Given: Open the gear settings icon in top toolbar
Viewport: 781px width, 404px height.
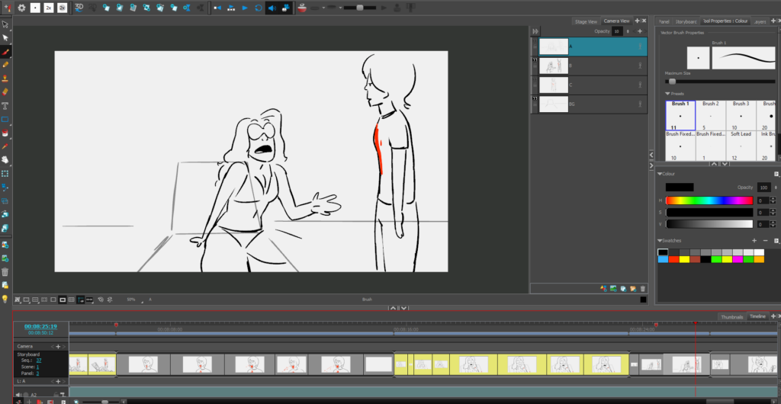Looking at the screenshot, I should click(x=22, y=8).
